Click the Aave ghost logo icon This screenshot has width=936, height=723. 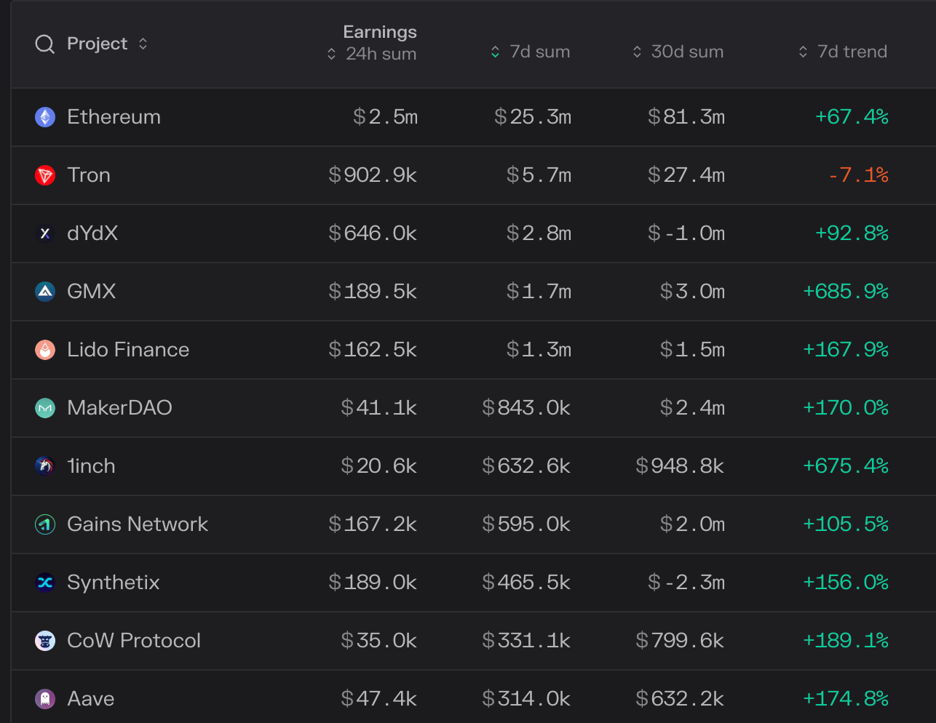click(45, 699)
